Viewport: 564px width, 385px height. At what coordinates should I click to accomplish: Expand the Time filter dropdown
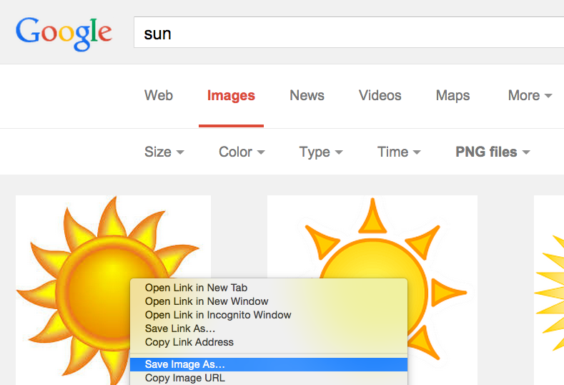pyautogui.click(x=399, y=152)
